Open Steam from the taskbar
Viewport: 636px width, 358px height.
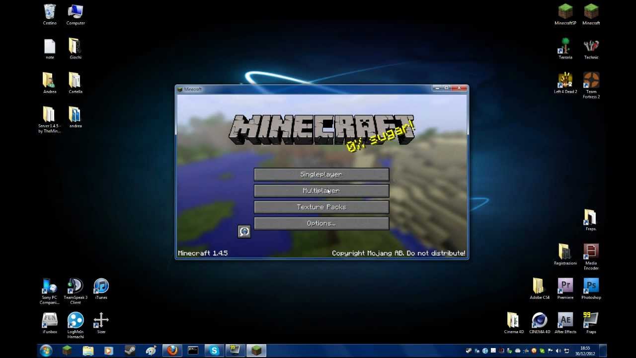coord(130,351)
